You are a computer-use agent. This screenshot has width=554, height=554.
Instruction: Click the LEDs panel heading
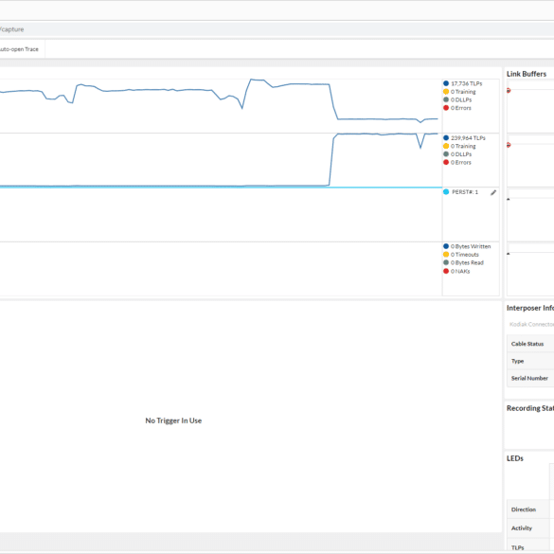pos(515,458)
